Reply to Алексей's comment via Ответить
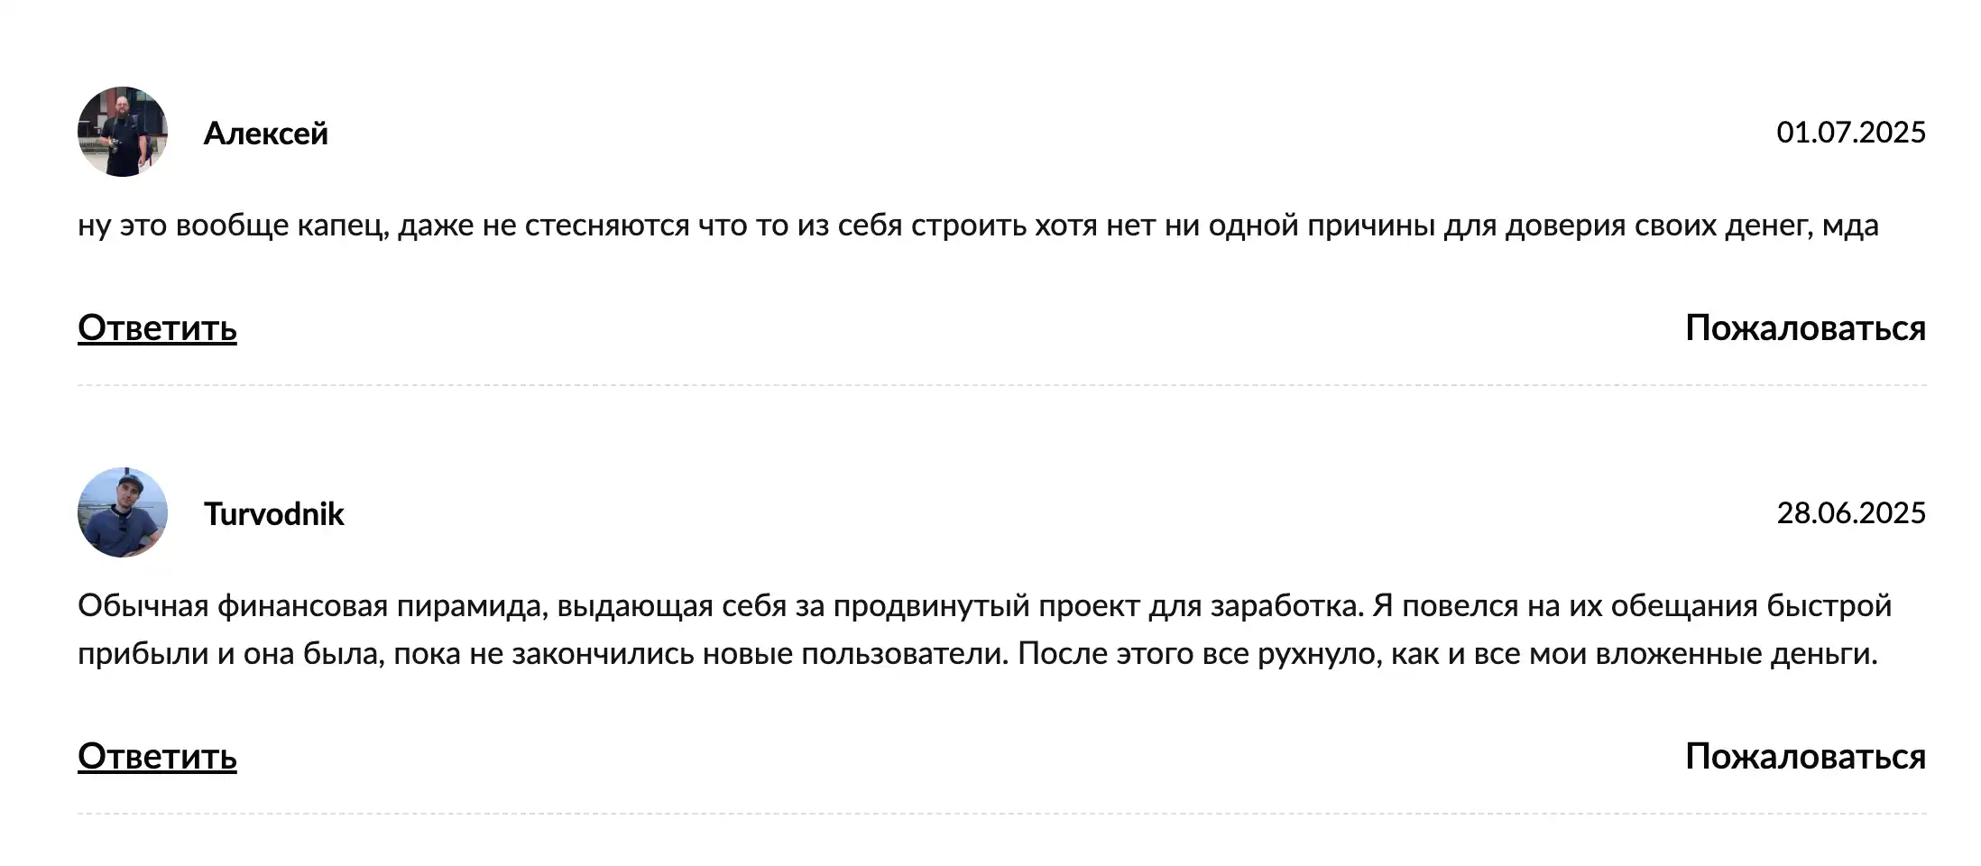 pyautogui.click(x=157, y=328)
